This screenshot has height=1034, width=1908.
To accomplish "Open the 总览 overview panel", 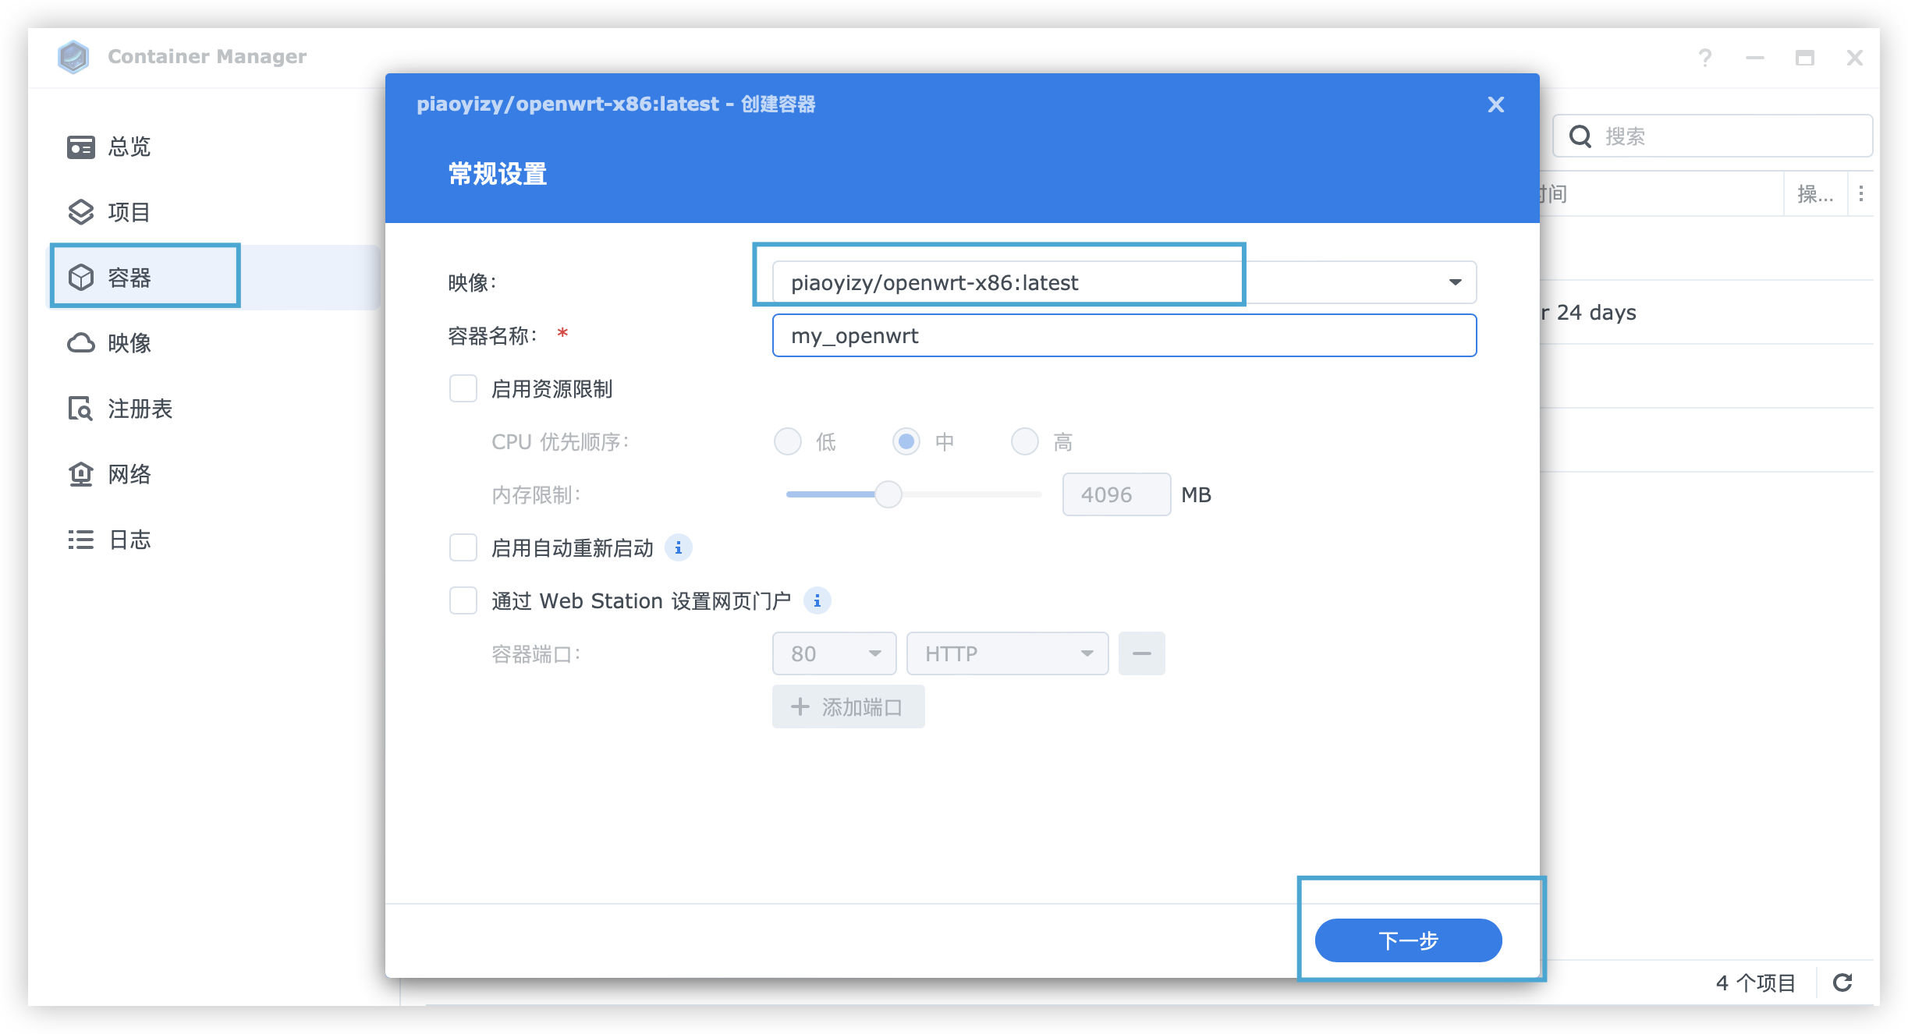I will pyautogui.click(x=128, y=147).
